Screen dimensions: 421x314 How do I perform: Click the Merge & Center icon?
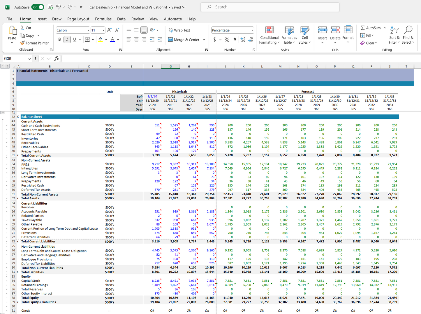pos(170,40)
